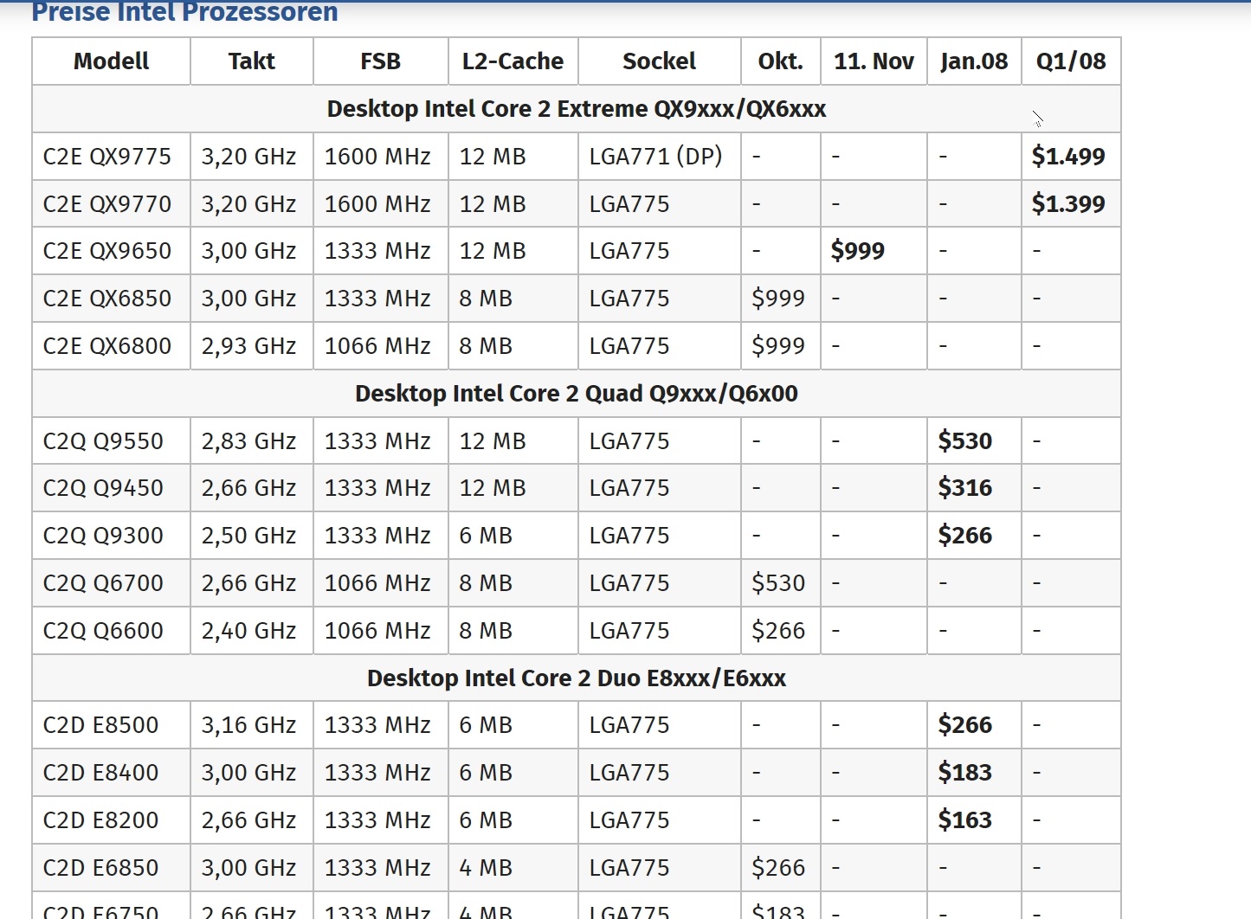This screenshot has height=919, width=1251.
Task: Click the Sockel column header
Action: (x=659, y=61)
